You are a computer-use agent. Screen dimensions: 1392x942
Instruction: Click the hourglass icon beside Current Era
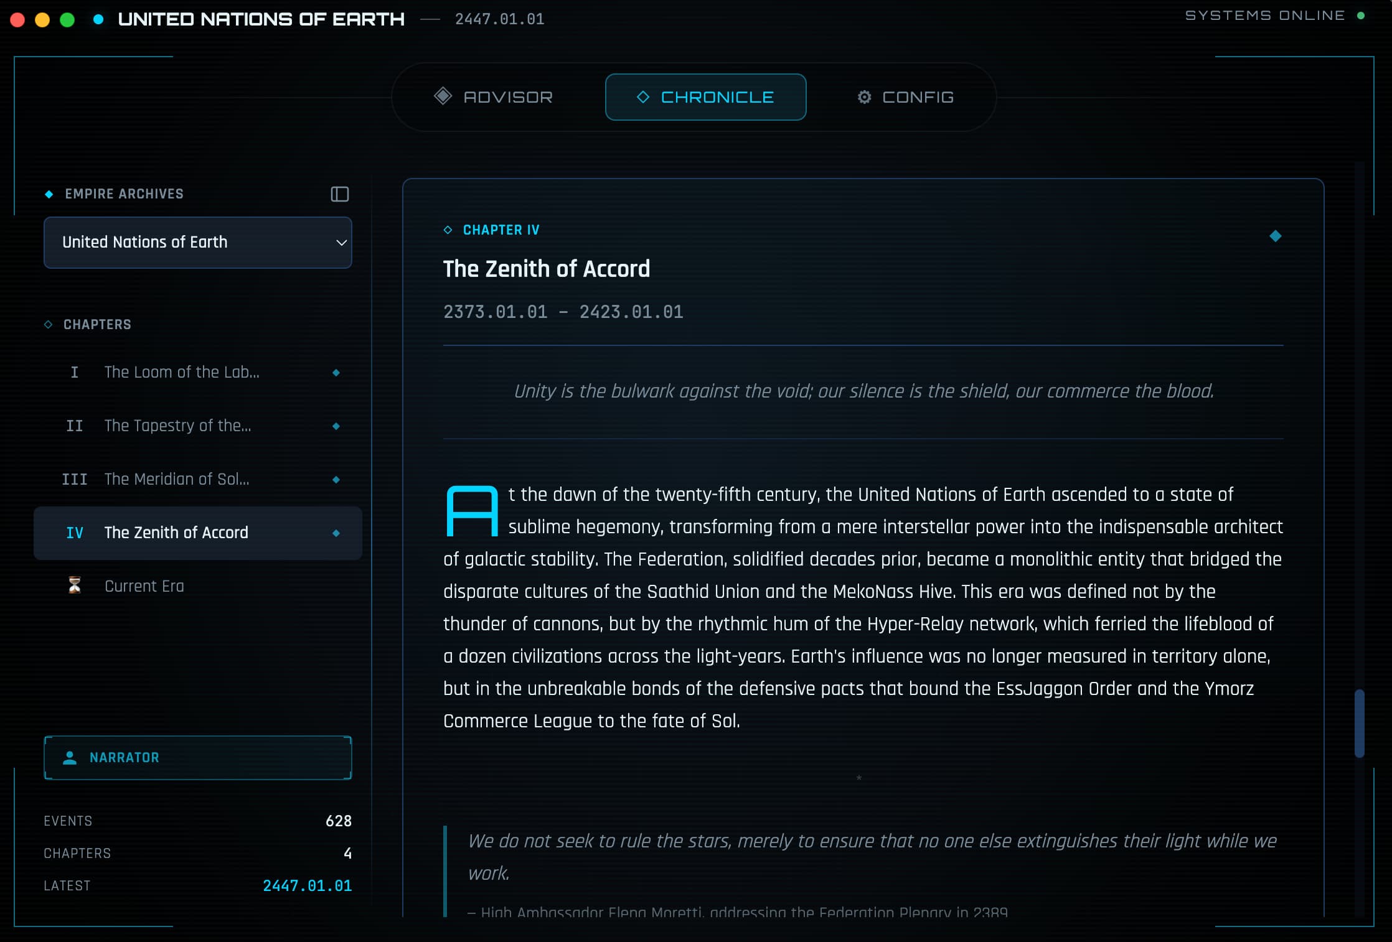[74, 585]
